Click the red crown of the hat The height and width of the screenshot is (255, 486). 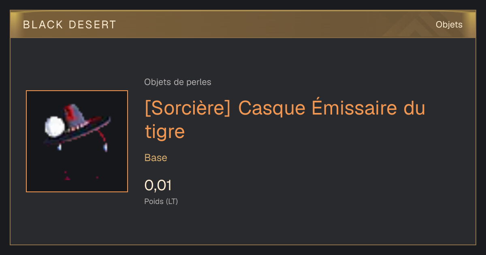[x=75, y=115]
